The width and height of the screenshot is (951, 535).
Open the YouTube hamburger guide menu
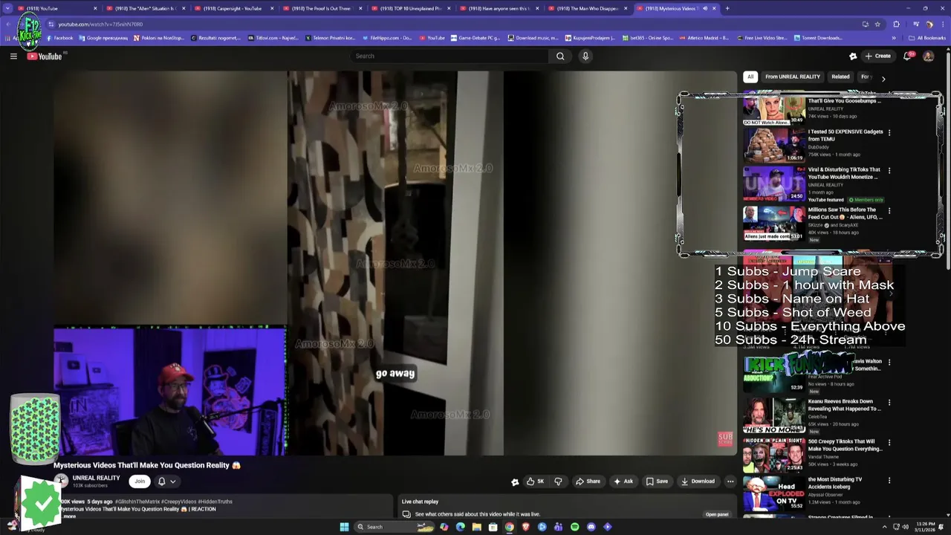point(13,56)
